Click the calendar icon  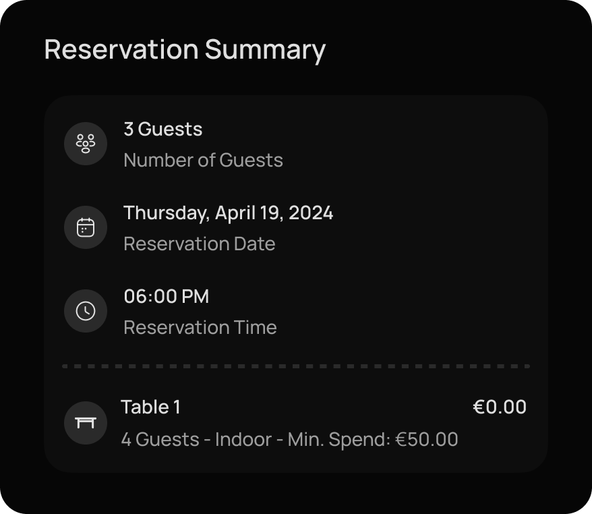point(86,227)
